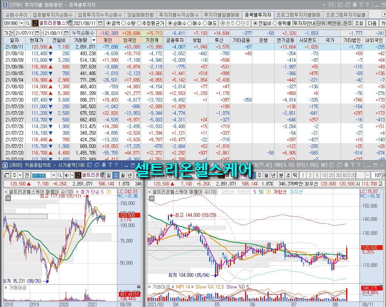The height and width of the screenshot is (307, 386).
Task: Click help icon in right chart title bar
Action: click(x=358, y=165)
